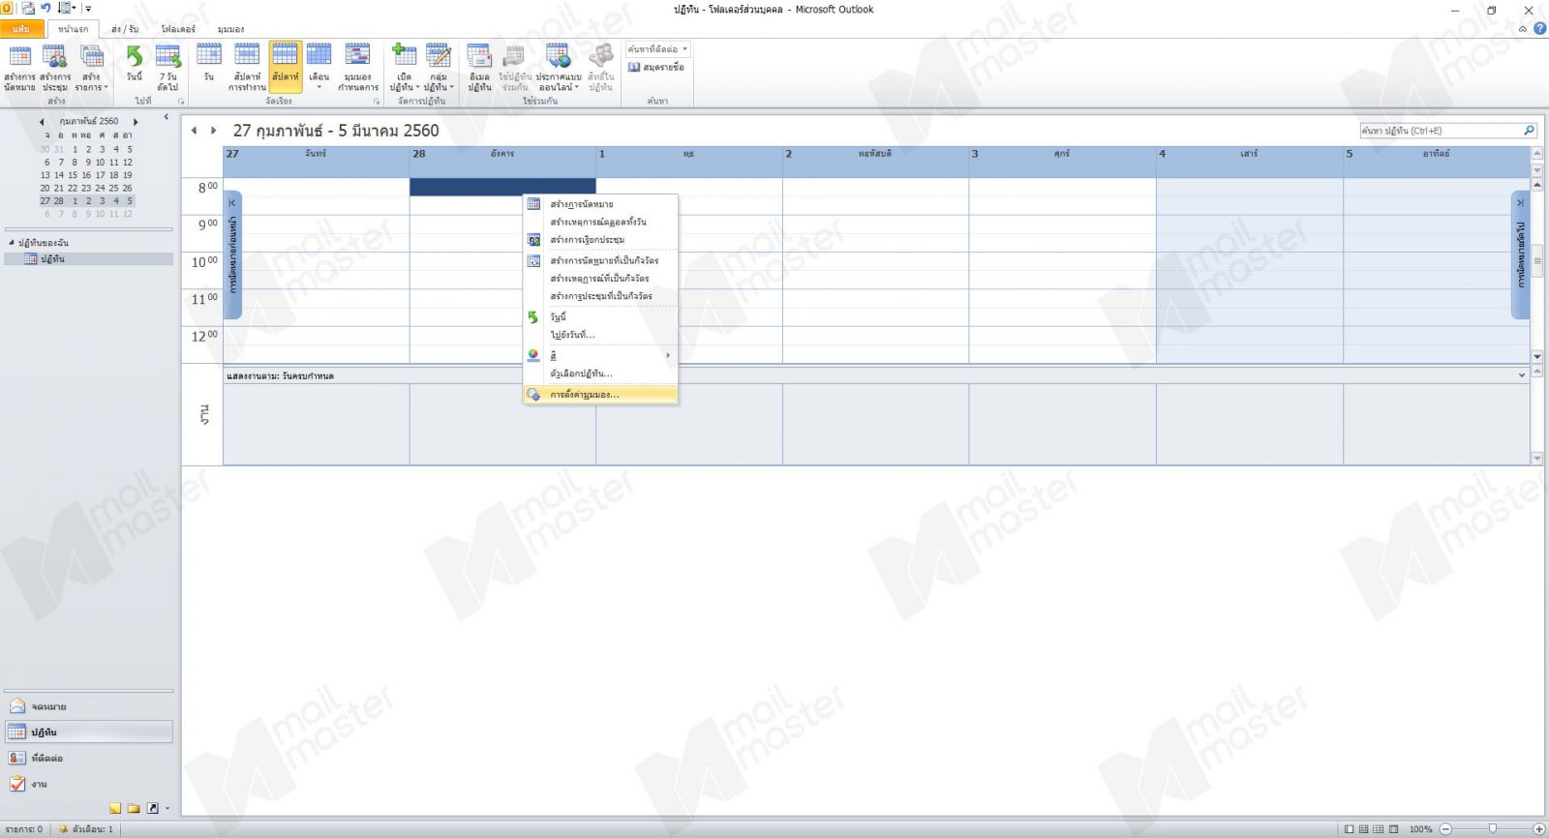
Task: Open Calendar Groups (กลุ่มปฏิทิน) dropdown
Action: coord(439,68)
